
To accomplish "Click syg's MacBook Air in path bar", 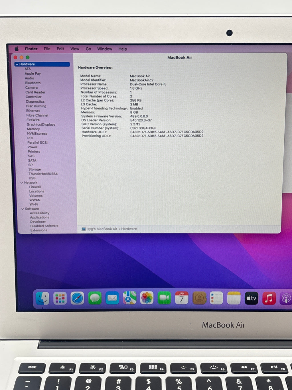I will [x=102, y=229].
